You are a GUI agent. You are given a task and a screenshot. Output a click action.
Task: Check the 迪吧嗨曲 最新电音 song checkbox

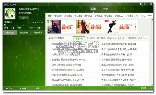click(x=50, y=59)
